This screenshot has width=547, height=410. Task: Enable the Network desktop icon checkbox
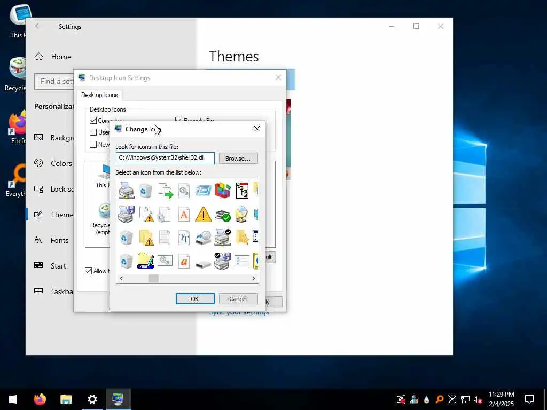coord(93,144)
